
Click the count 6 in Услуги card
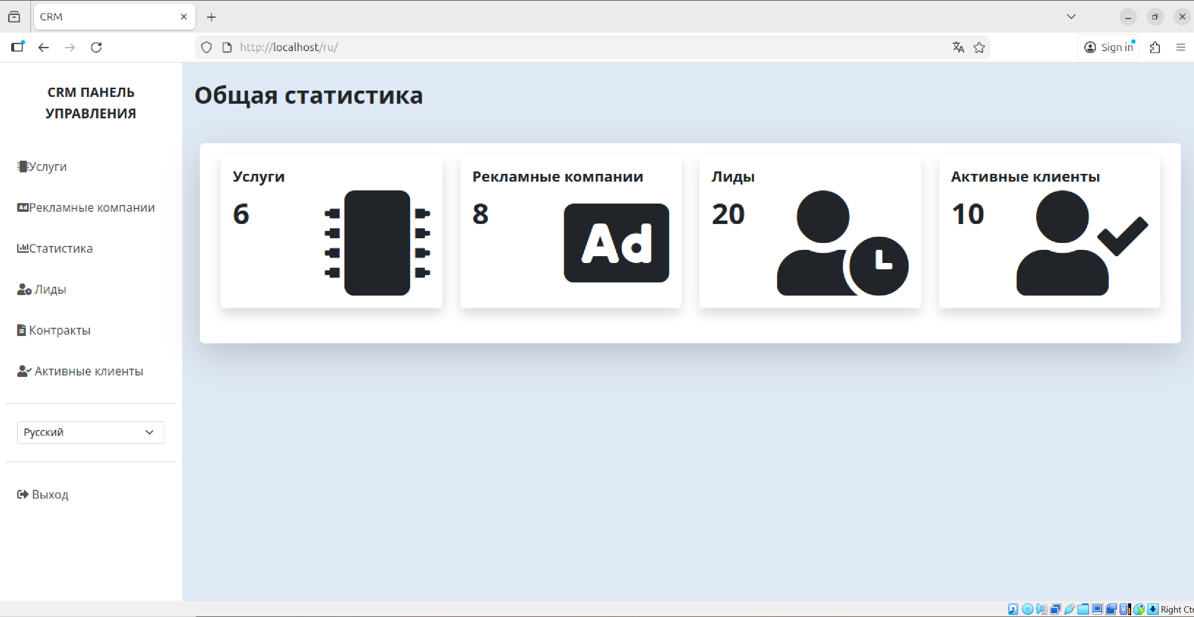[241, 214]
